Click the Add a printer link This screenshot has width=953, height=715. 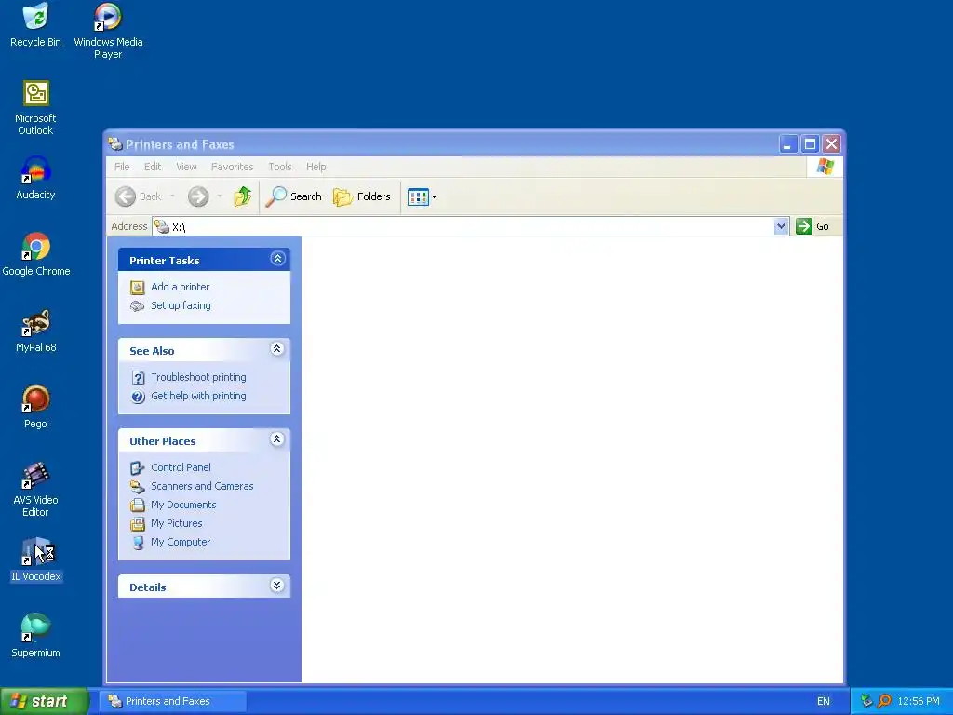180,287
